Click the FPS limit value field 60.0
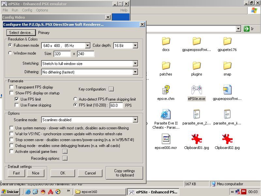This screenshot has width=261, height=196. pyautogui.click(x=116, y=105)
